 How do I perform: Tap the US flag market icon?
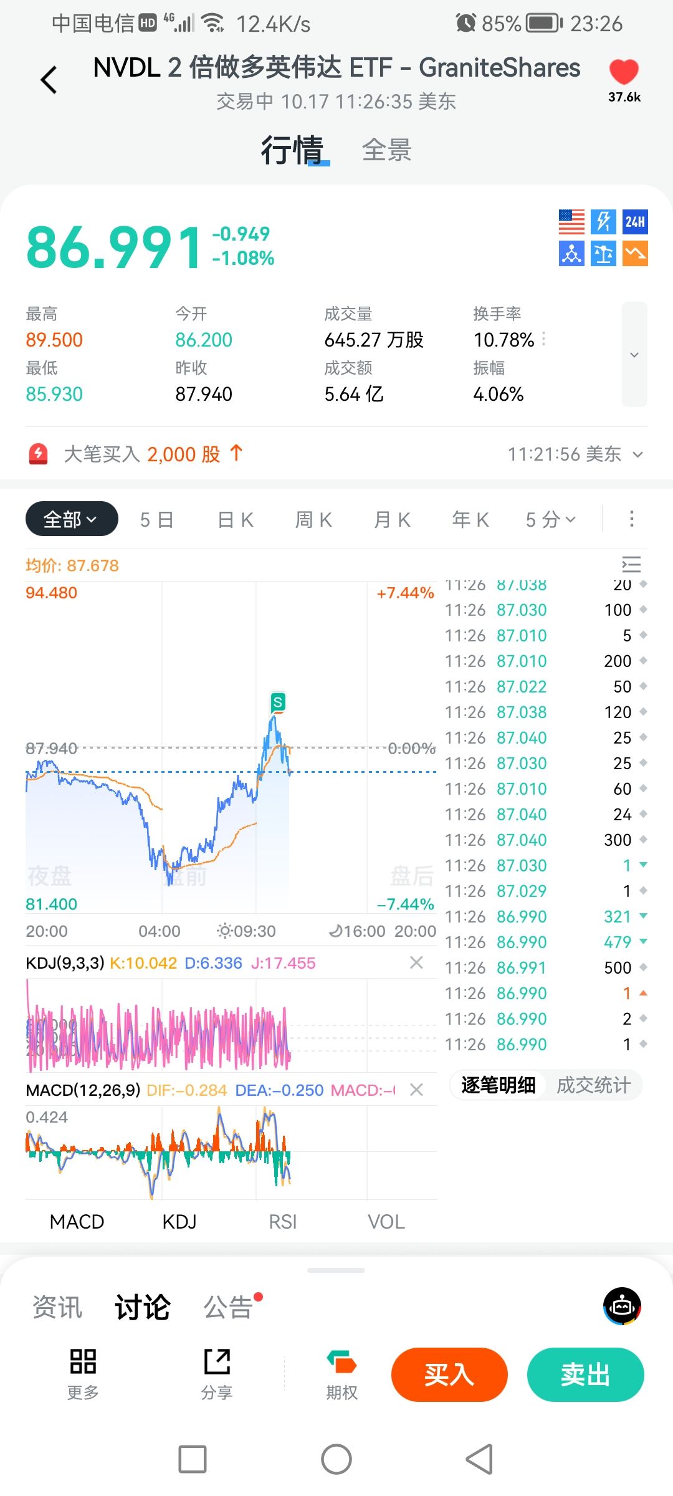click(571, 222)
